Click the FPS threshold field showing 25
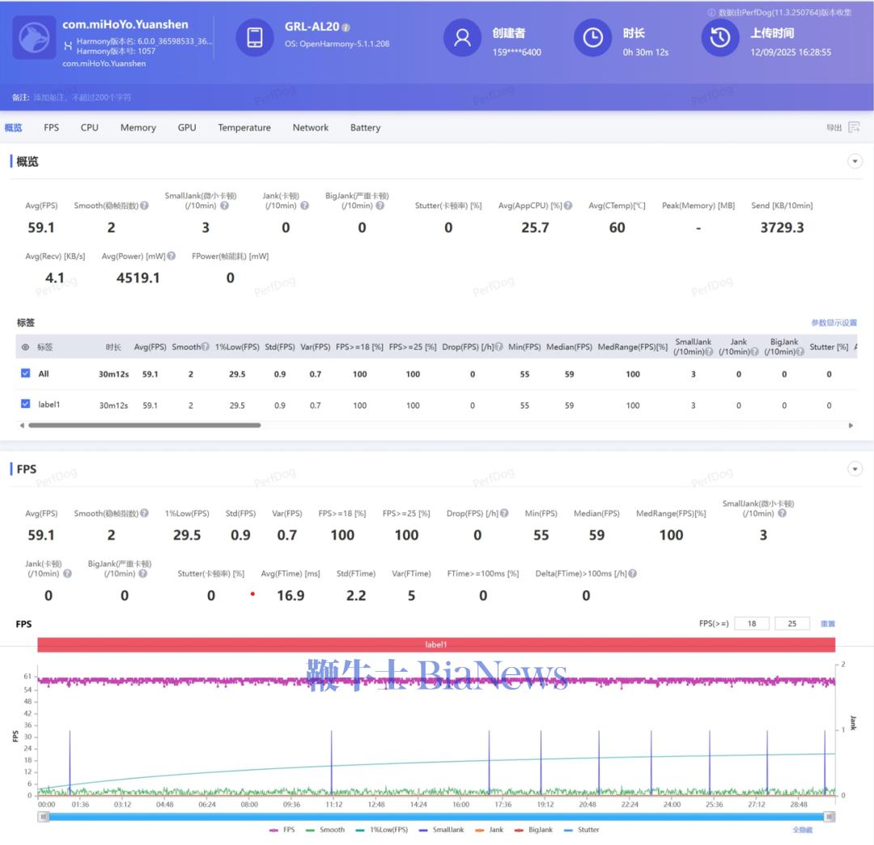Viewport: 874px width, 845px height. [792, 624]
